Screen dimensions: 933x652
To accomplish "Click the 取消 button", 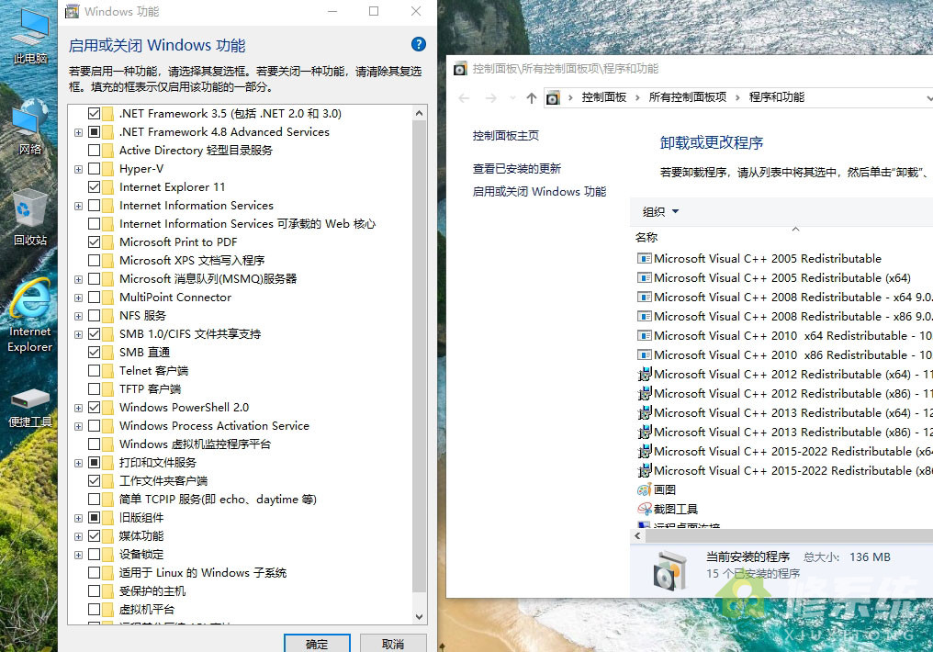I will pos(393,644).
